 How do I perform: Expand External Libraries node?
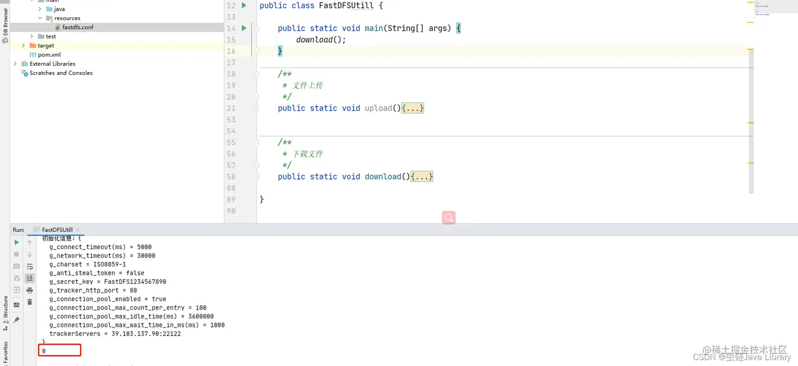click(x=15, y=64)
